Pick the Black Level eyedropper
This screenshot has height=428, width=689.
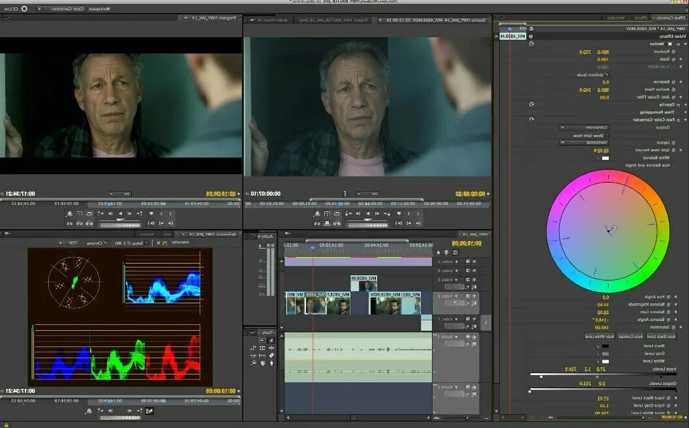[598, 346]
